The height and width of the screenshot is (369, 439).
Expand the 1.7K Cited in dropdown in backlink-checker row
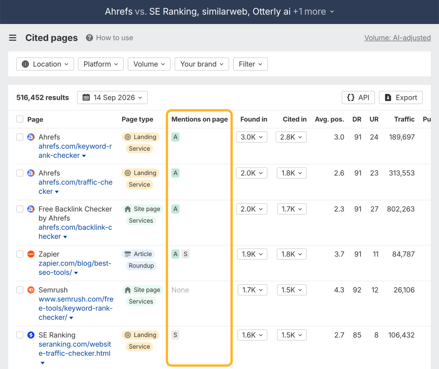(x=292, y=209)
